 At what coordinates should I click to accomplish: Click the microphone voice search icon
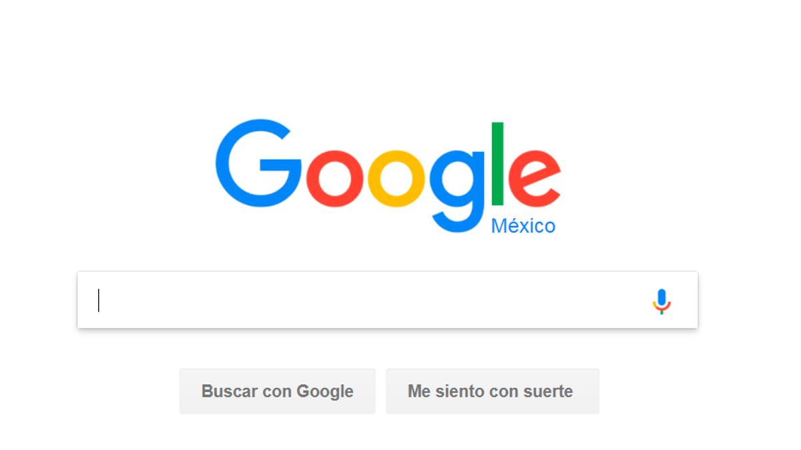[661, 301]
